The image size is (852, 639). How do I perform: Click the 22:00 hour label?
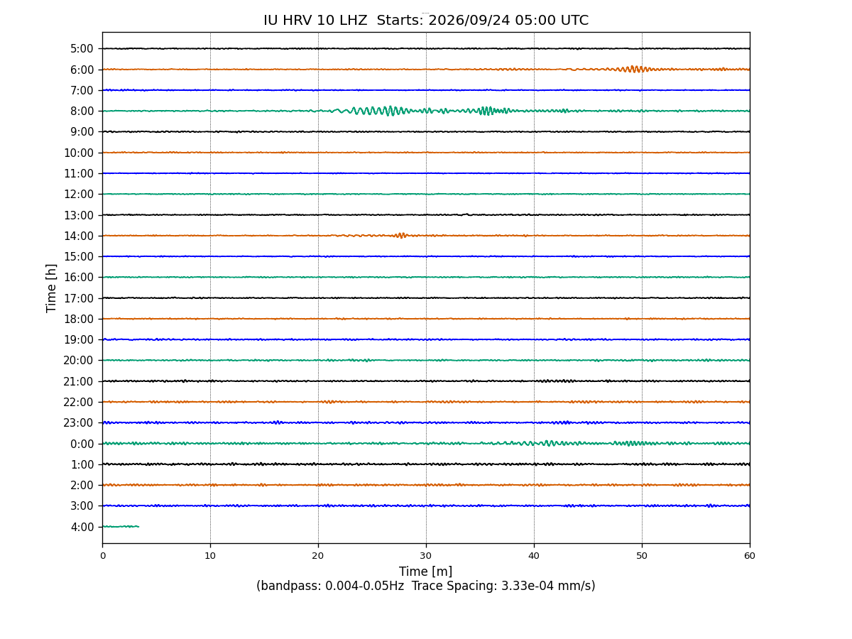[x=79, y=402]
